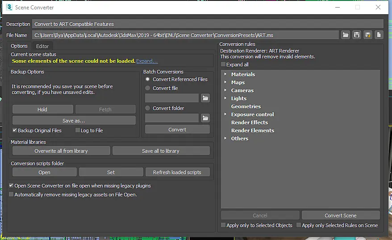Click the warning 'Some elements of the scene could not be loaded.'
The width and height of the screenshot is (392, 240).
pos(74,61)
